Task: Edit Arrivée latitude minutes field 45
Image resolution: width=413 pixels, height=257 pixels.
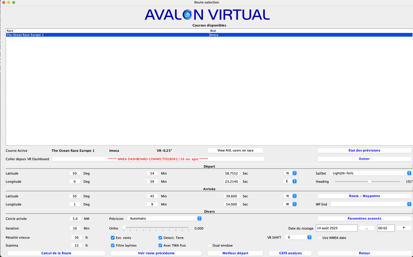Action: 152,196
